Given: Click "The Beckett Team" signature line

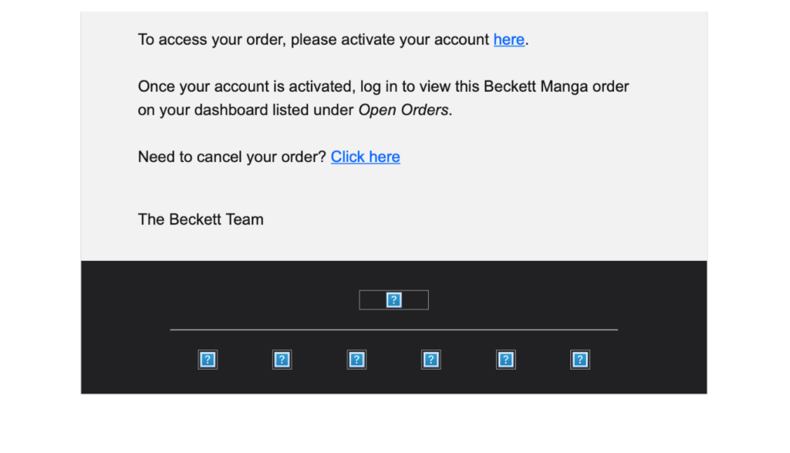Looking at the screenshot, I should pyautogui.click(x=201, y=219).
